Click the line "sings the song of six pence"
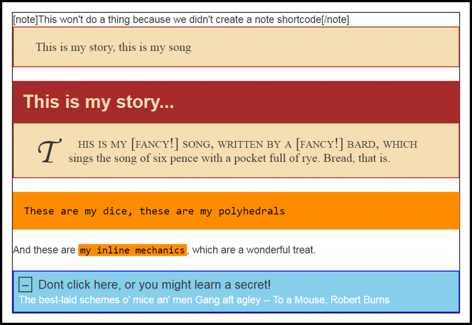Image resolution: width=472 pixels, height=325 pixels. tap(229, 158)
